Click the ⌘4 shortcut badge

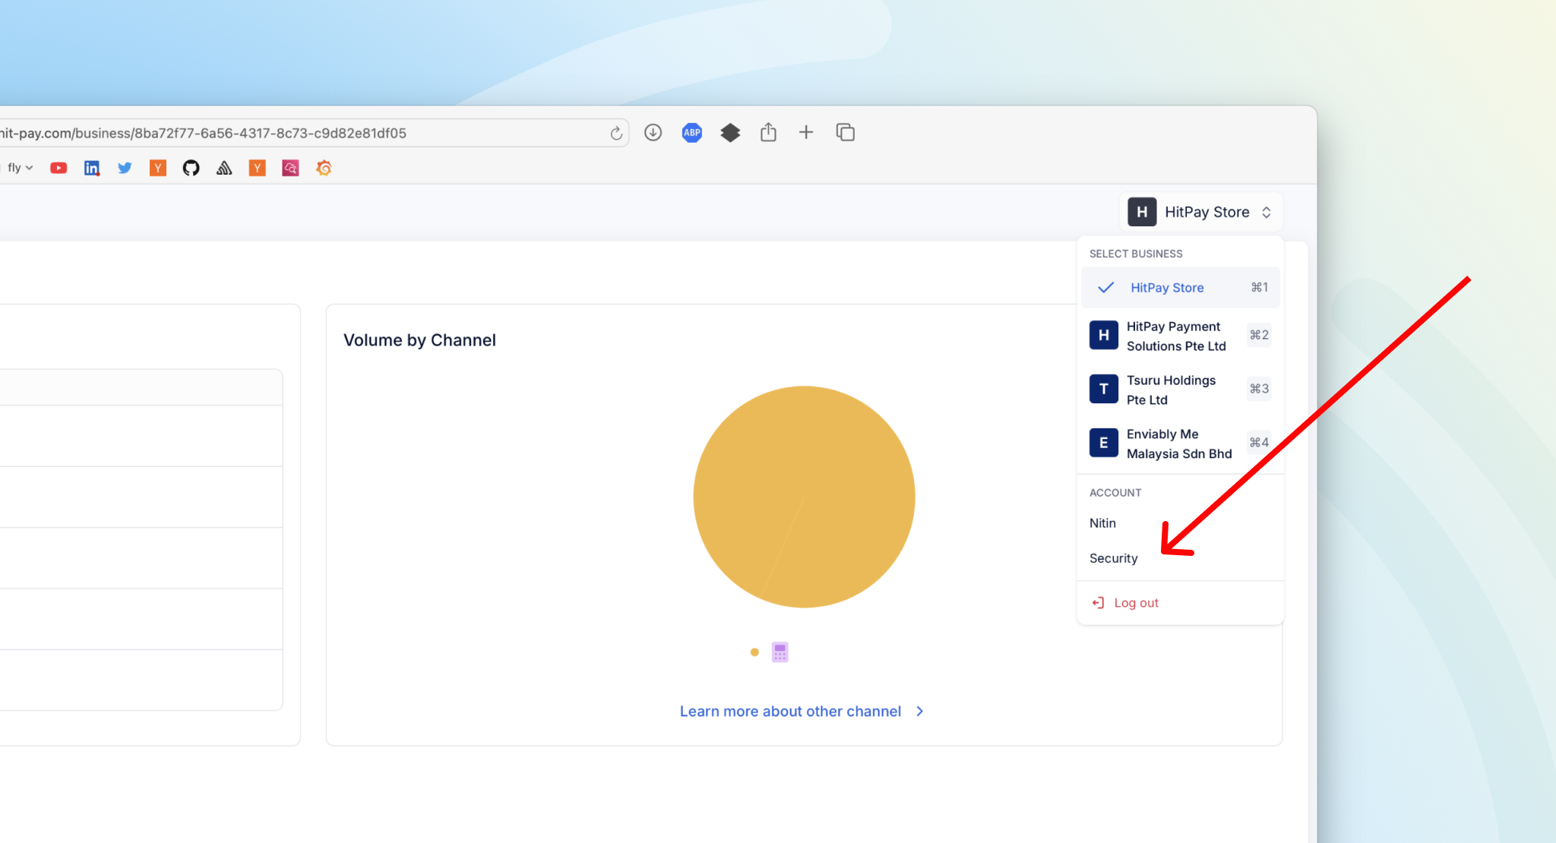tap(1259, 443)
